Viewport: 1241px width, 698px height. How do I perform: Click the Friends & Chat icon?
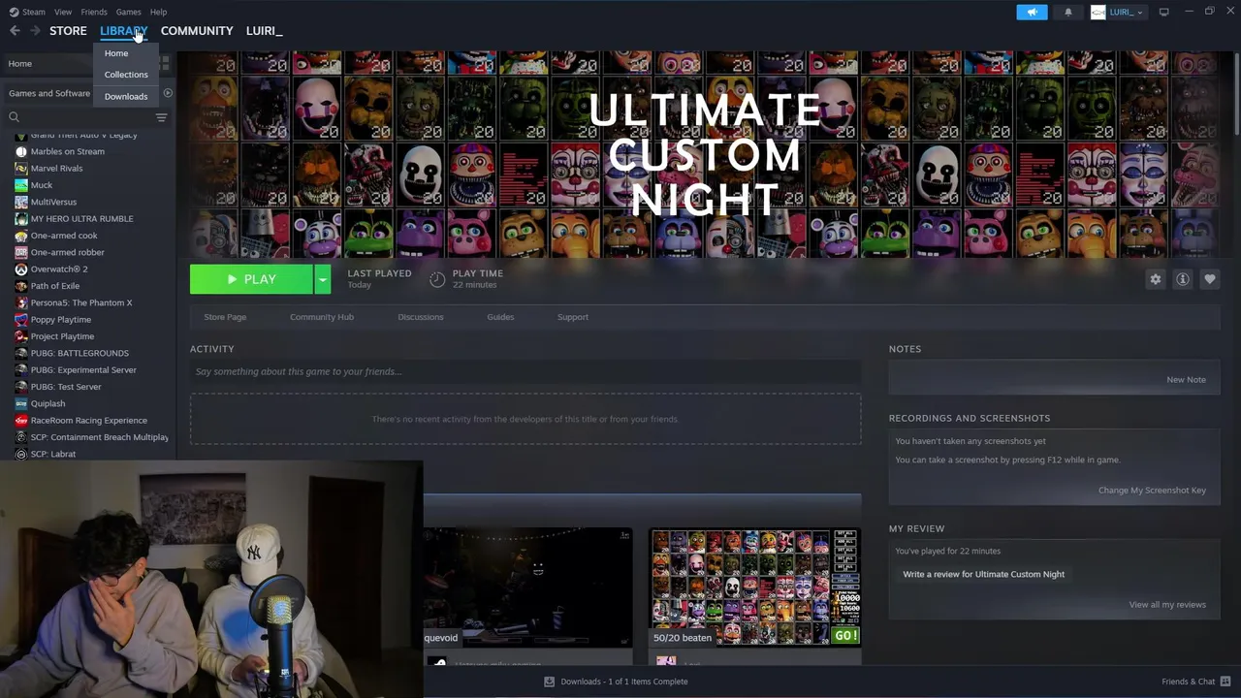(x=1225, y=682)
